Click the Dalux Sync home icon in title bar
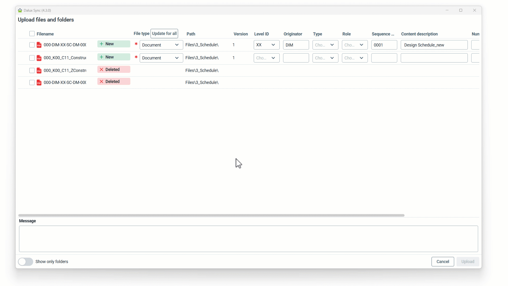 point(20,10)
